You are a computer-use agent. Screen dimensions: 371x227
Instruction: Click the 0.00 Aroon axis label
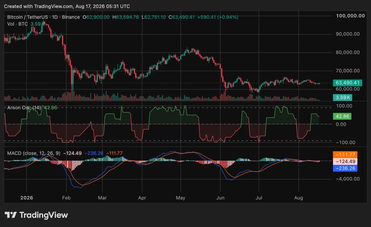[x=341, y=124]
